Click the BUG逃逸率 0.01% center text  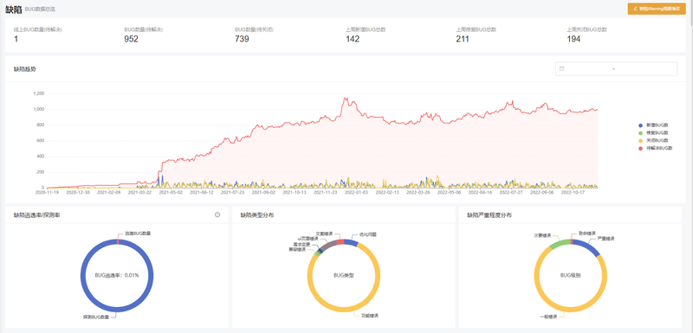click(x=117, y=275)
